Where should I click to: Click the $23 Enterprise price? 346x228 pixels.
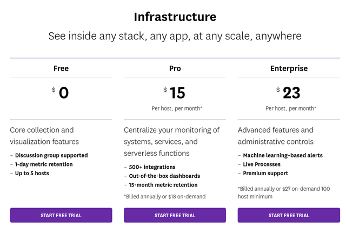(x=288, y=93)
